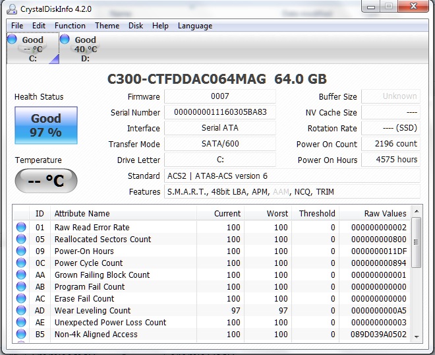Click the NV Cache Size field

tap(391, 112)
